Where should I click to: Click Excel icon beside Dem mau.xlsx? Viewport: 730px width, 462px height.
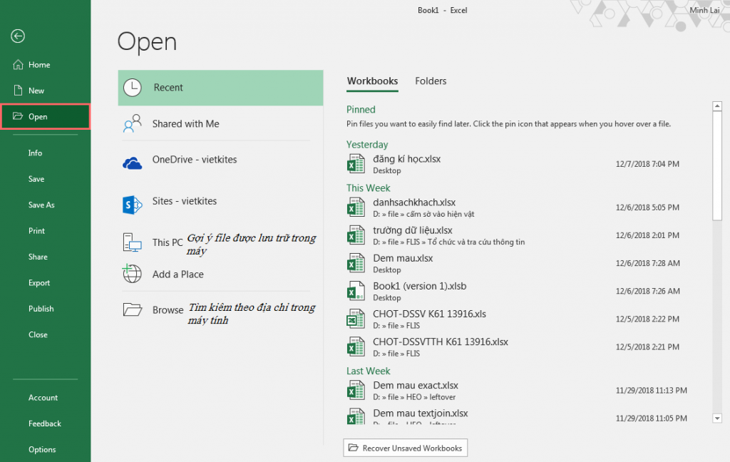click(356, 263)
